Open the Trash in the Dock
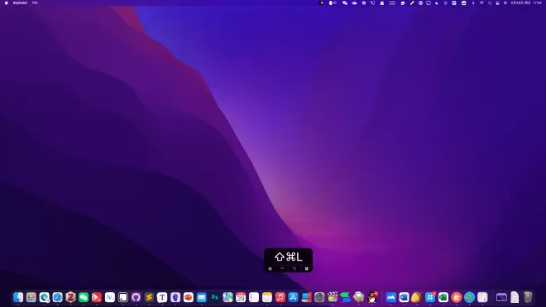Image resolution: width=546 pixels, height=307 pixels. pos(528,297)
